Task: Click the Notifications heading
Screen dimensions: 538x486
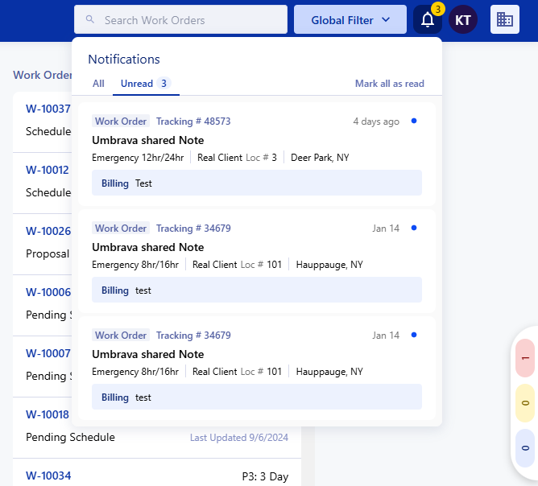Action: (124, 60)
